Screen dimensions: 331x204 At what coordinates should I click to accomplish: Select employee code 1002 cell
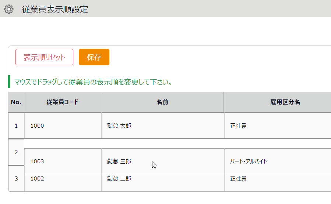[x=37, y=179]
